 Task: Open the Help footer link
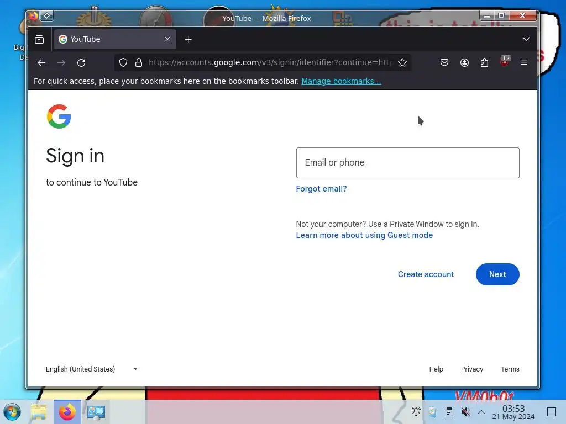coord(436,369)
